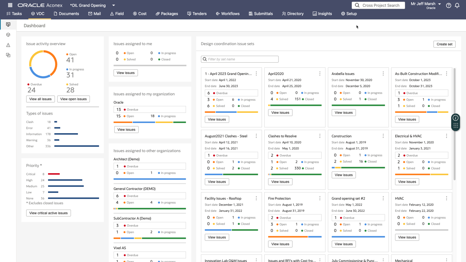Viewport: 466px width, 262px height.
Task: Open the Insights module icon
Action: pos(322,13)
